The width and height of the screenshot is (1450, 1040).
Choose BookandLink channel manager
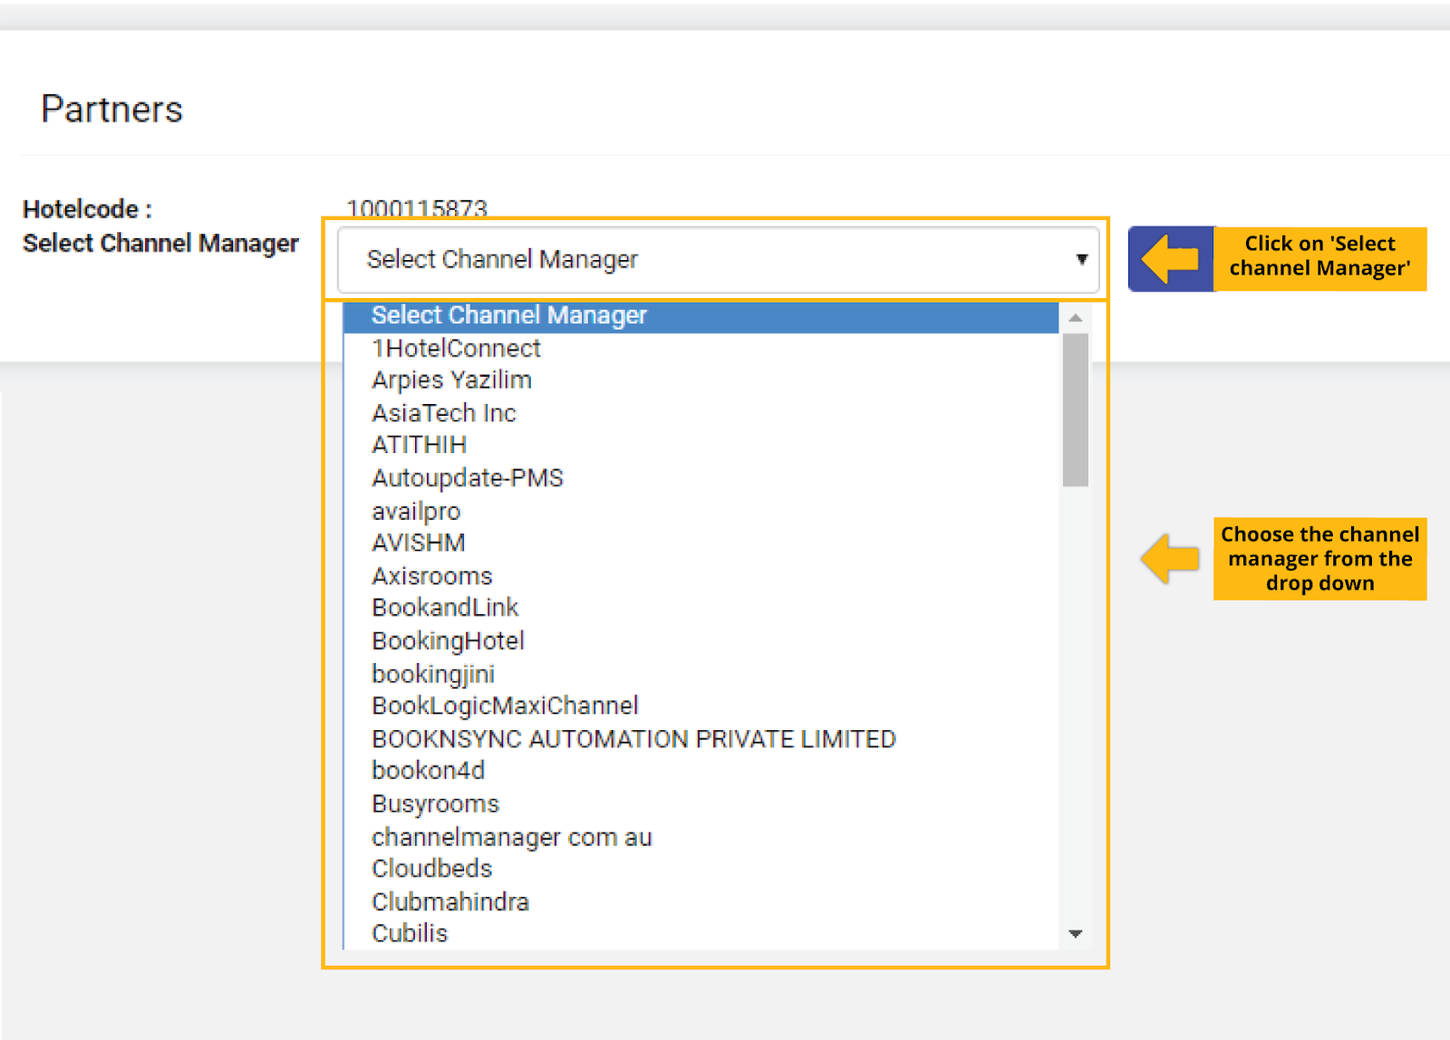click(444, 607)
